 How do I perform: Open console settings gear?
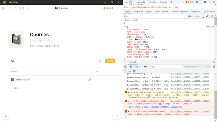[x=214, y=67]
